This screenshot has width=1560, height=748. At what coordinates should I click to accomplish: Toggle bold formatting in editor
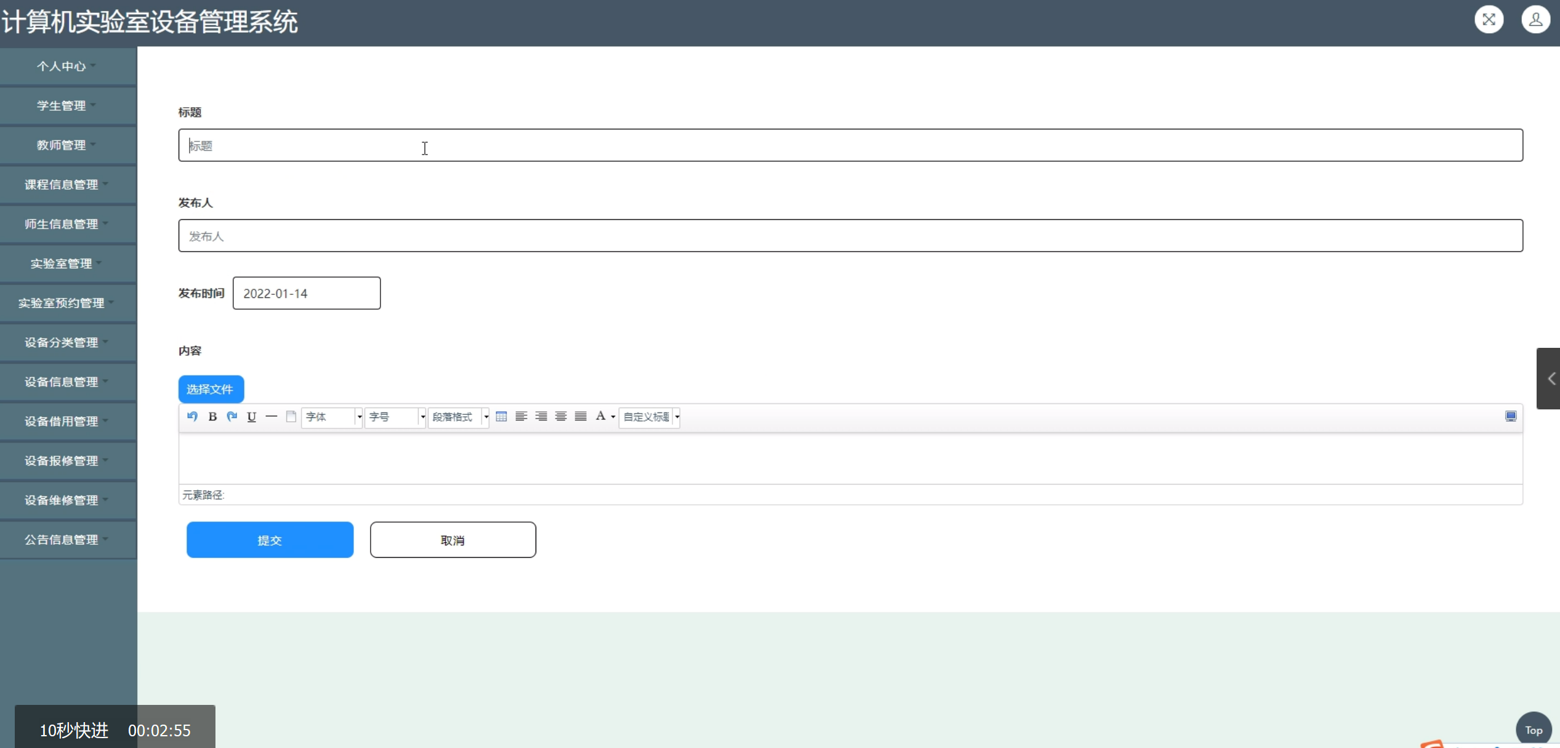(212, 417)
